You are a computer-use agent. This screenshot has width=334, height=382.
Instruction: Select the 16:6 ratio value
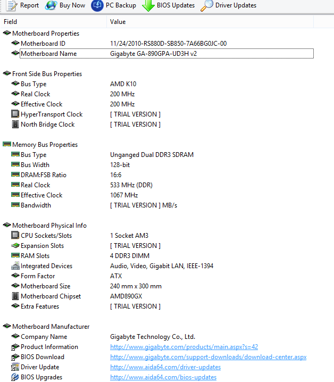coord(115,175)
